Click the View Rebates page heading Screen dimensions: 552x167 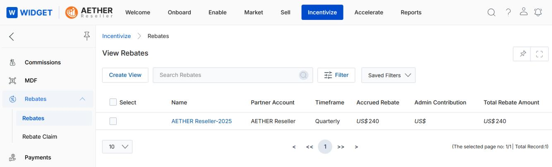(x=125, y=53)
